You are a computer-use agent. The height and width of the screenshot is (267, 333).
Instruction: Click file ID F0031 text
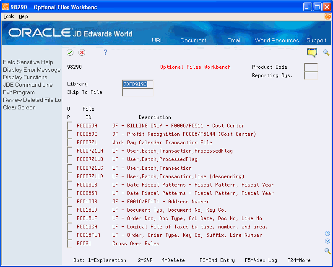84,244
